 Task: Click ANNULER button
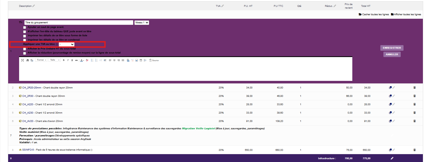(392, 55)
